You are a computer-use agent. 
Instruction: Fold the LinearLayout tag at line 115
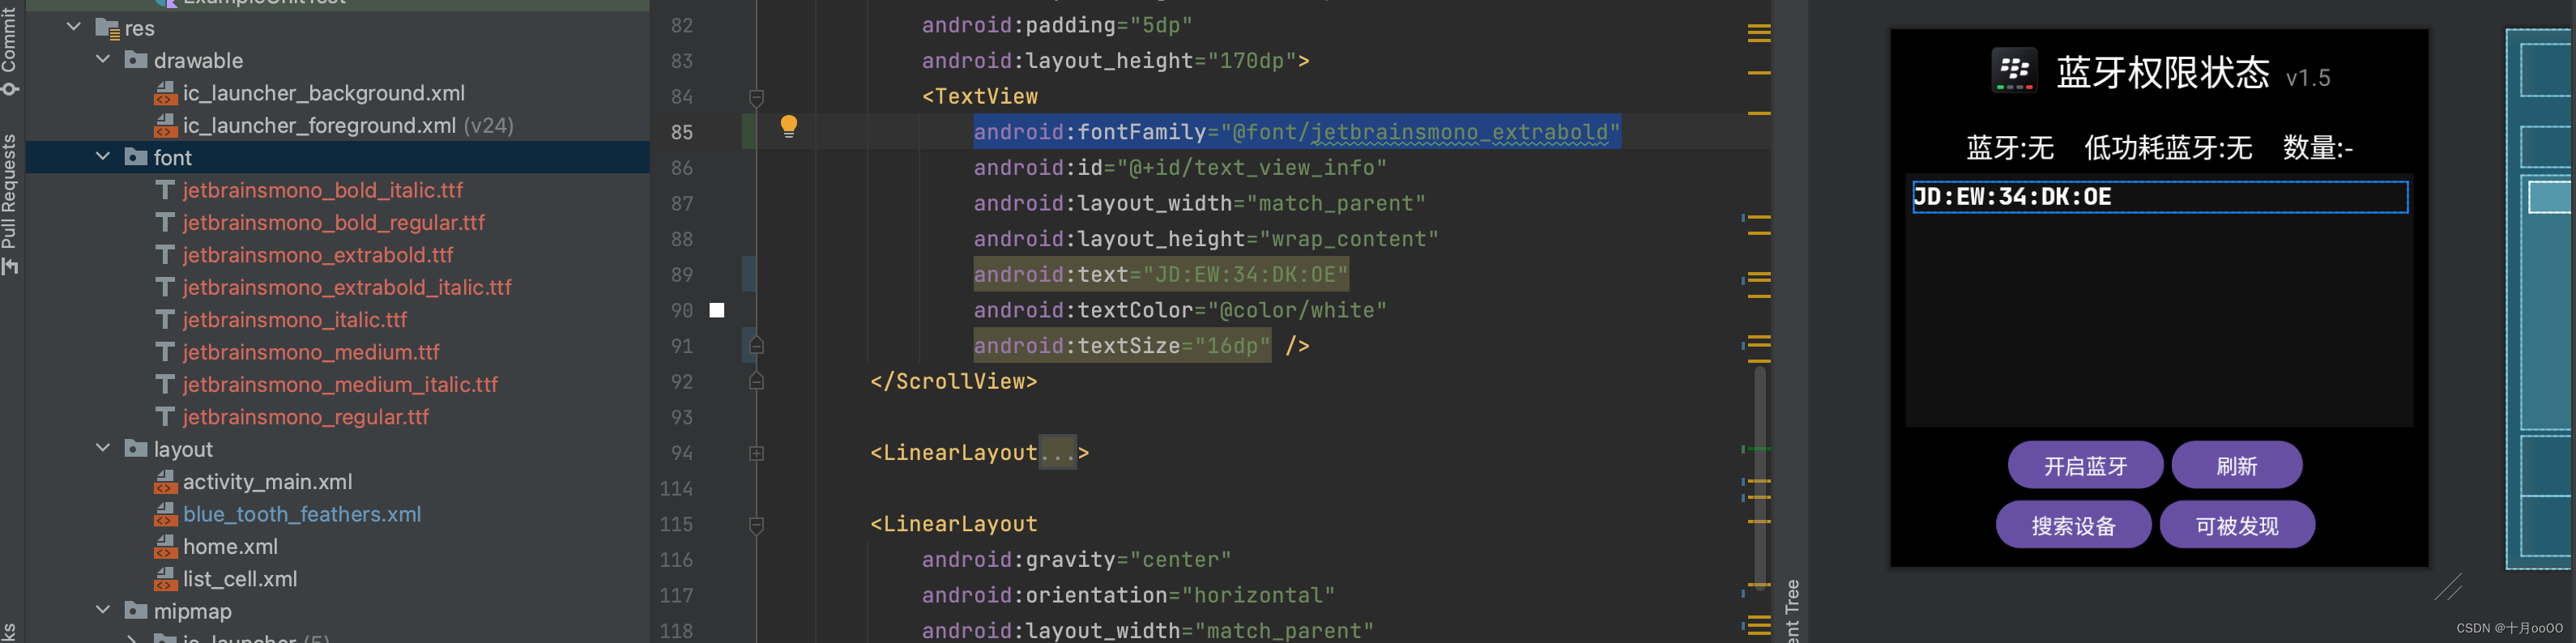(x=756, y=524)
